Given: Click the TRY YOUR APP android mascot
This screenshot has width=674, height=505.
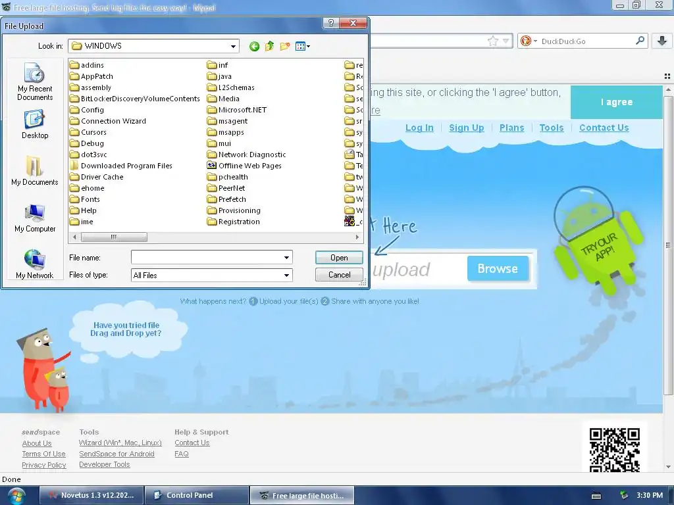Looking at the screenshot, I should tap(598, 241).
